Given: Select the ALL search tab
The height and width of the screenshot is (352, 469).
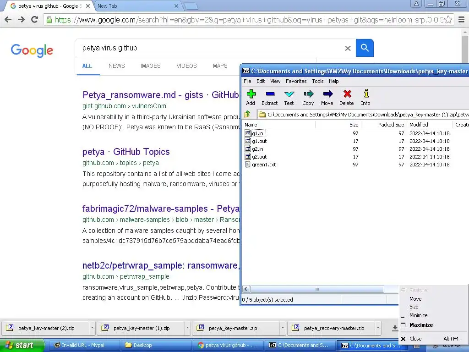Looking at the screenshot, I should (87, 66).
